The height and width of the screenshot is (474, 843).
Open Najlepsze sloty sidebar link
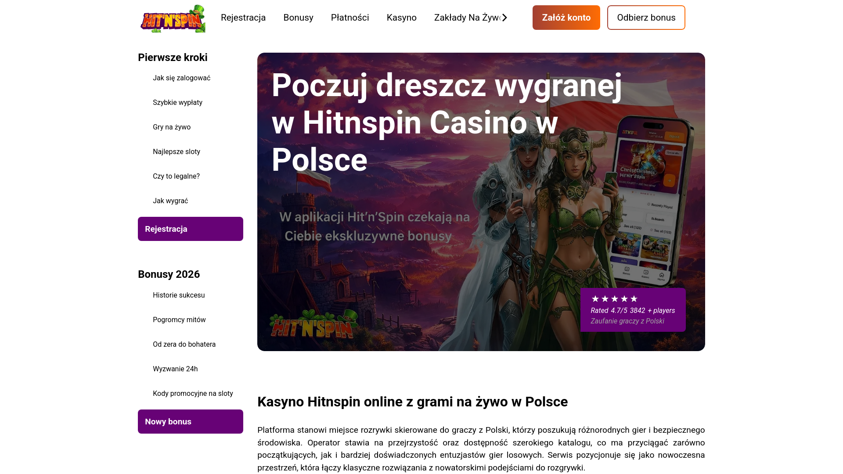[x=177, y=152]
